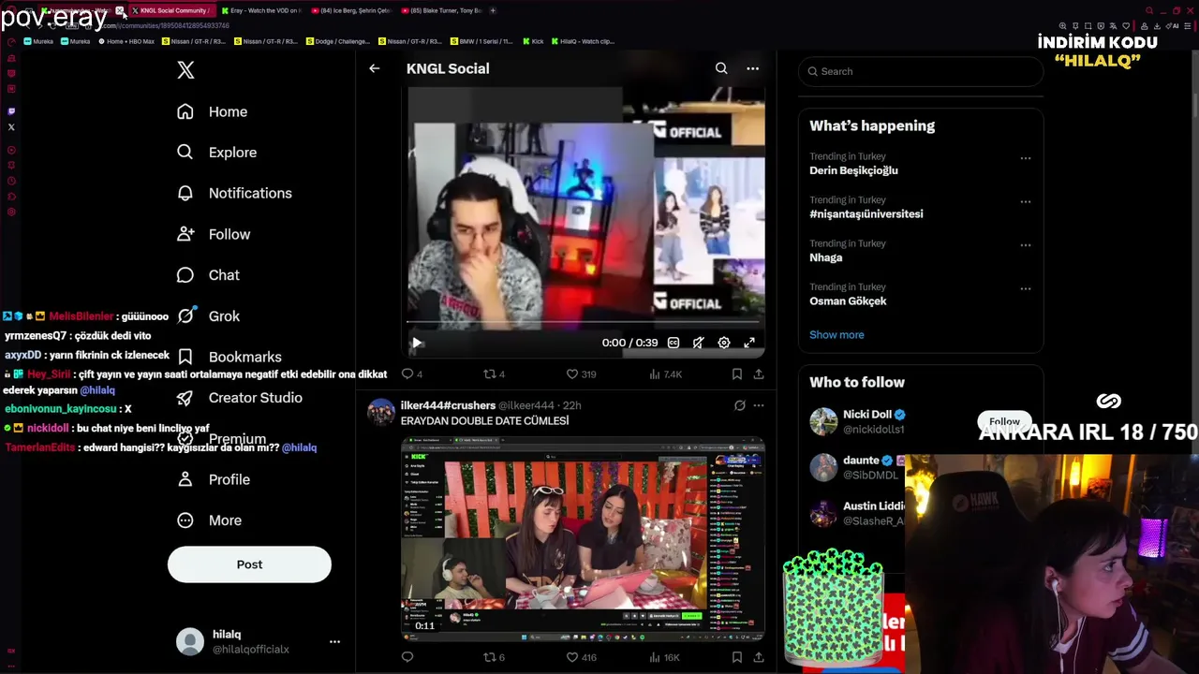1199x674 pixels.
Task: Open account options next to hilalq
Action: click(x=334, y=641)
